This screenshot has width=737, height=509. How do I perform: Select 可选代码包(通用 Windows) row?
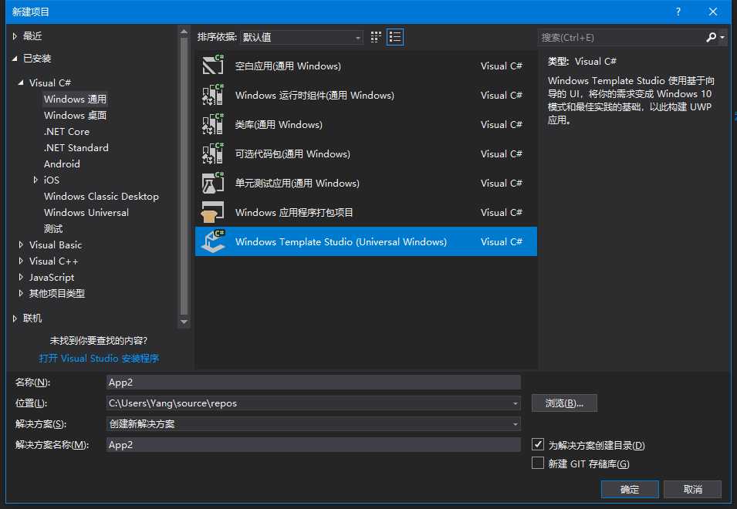point(366,153)
